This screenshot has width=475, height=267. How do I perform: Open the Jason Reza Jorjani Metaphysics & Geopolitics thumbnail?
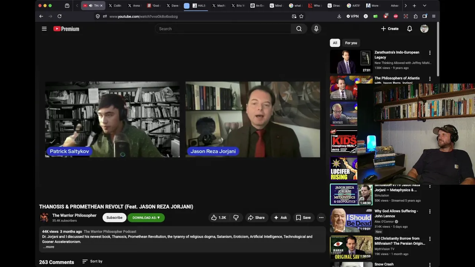351,194
